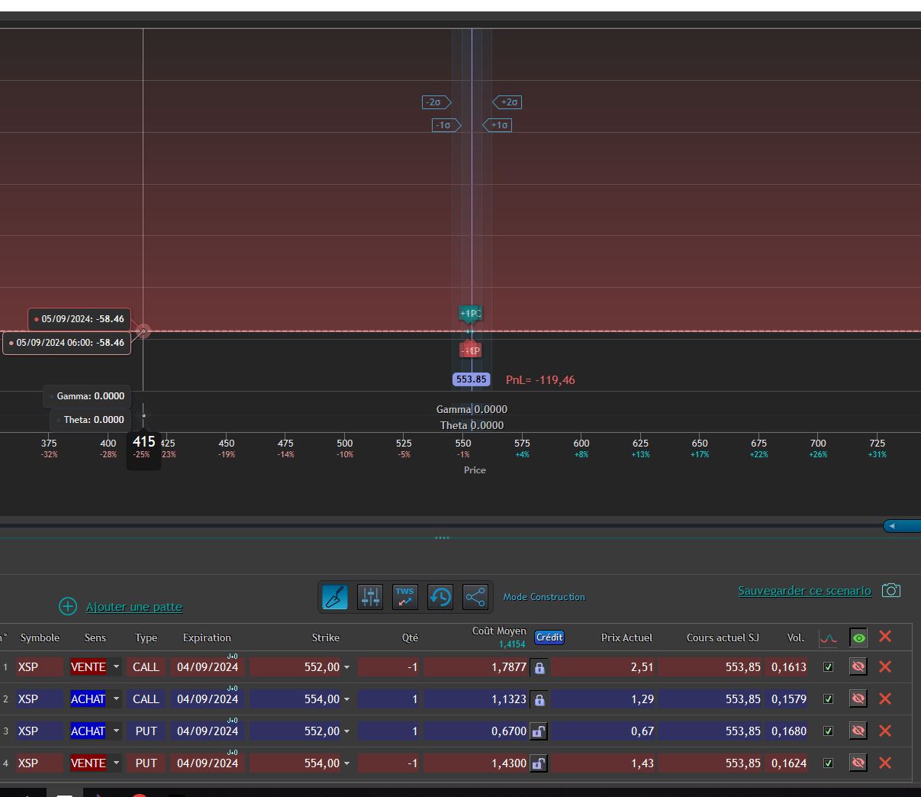Expand strike dropdown for 554,00 call
Viewport: 921px width, 797px height.
[x=346, y=699]
